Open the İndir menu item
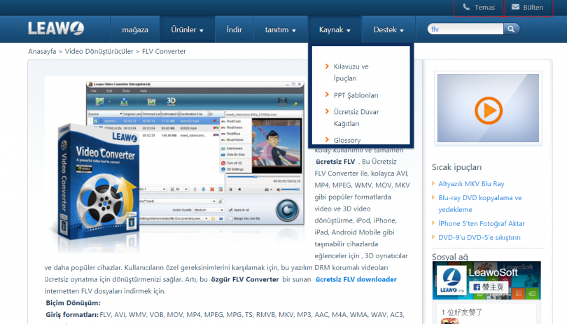Viewport: 567px width, 324px height. tap(234, 29)
